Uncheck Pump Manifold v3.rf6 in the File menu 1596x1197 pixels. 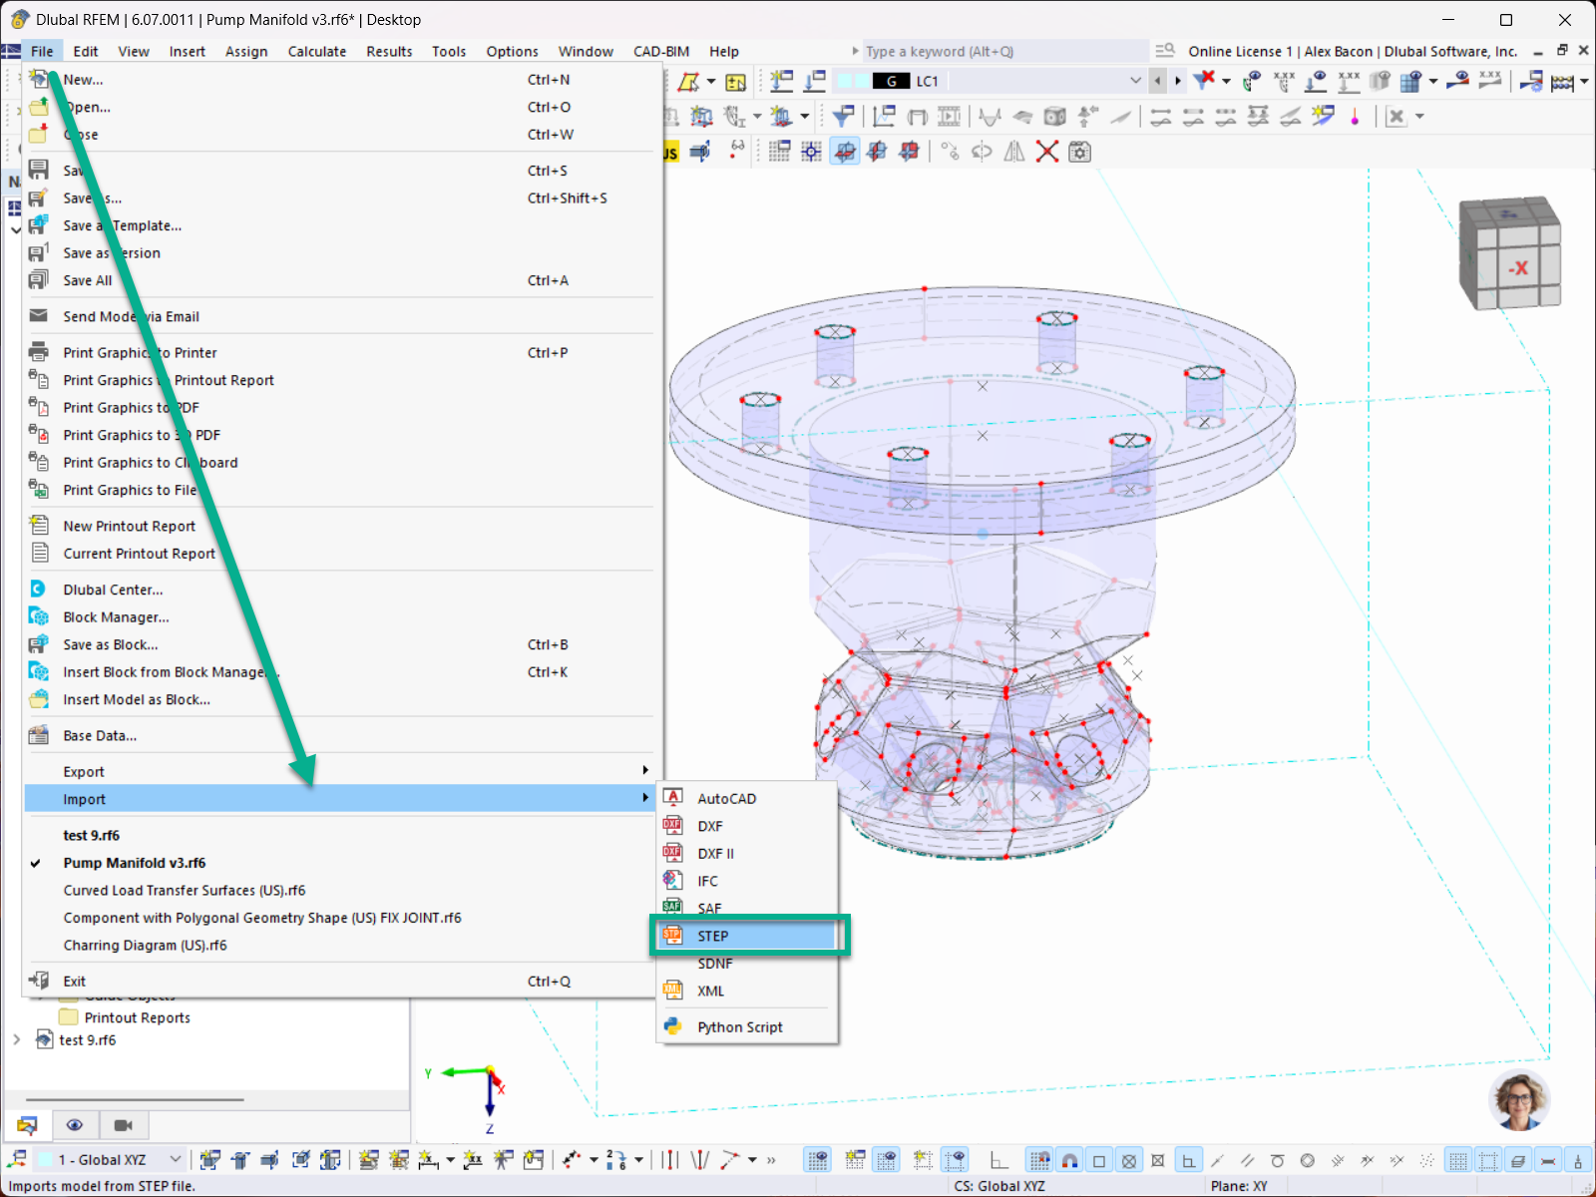coord(135,862)
